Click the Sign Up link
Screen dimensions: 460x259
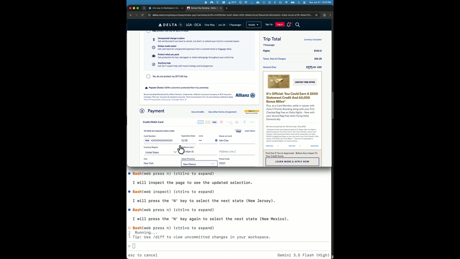[x=269, y=24]
